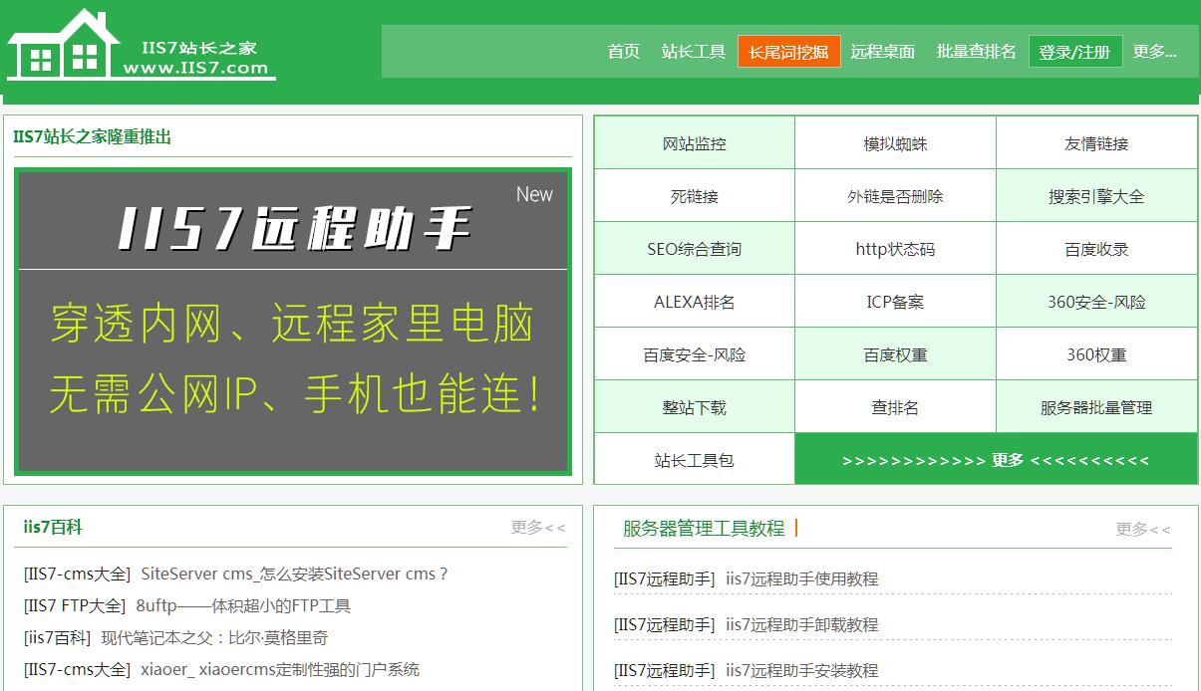Select 首页 in the top navigation
This screenshot has height=691, width=1201.
click(623, 51)
